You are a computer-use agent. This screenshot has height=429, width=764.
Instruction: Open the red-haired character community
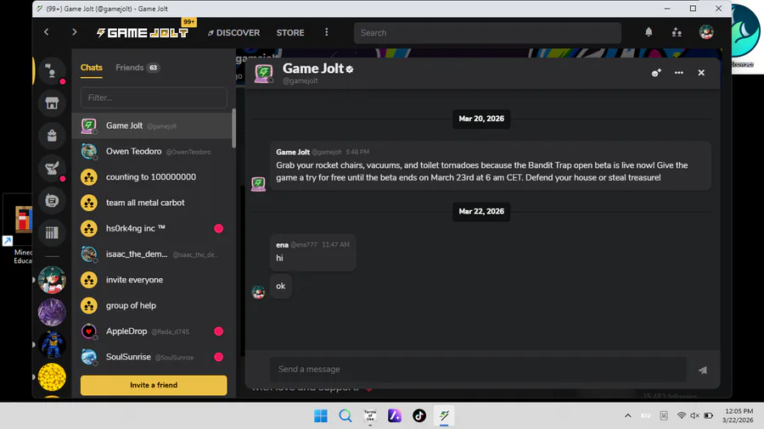coord(52,280)
